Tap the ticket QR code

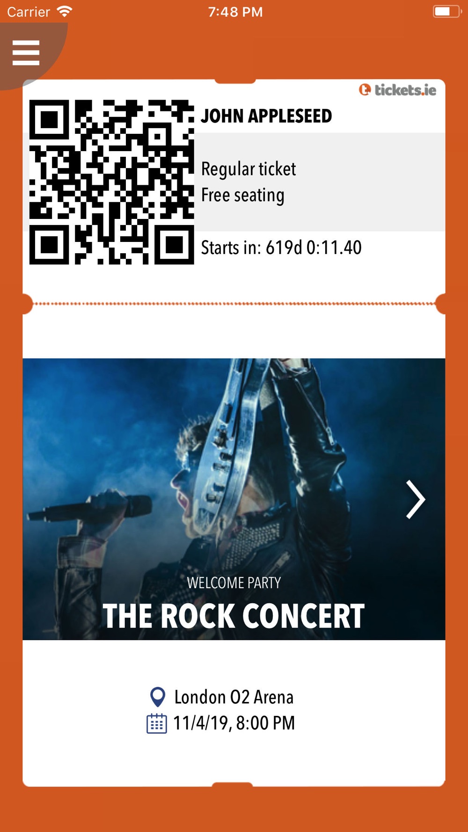click(111, 182)
